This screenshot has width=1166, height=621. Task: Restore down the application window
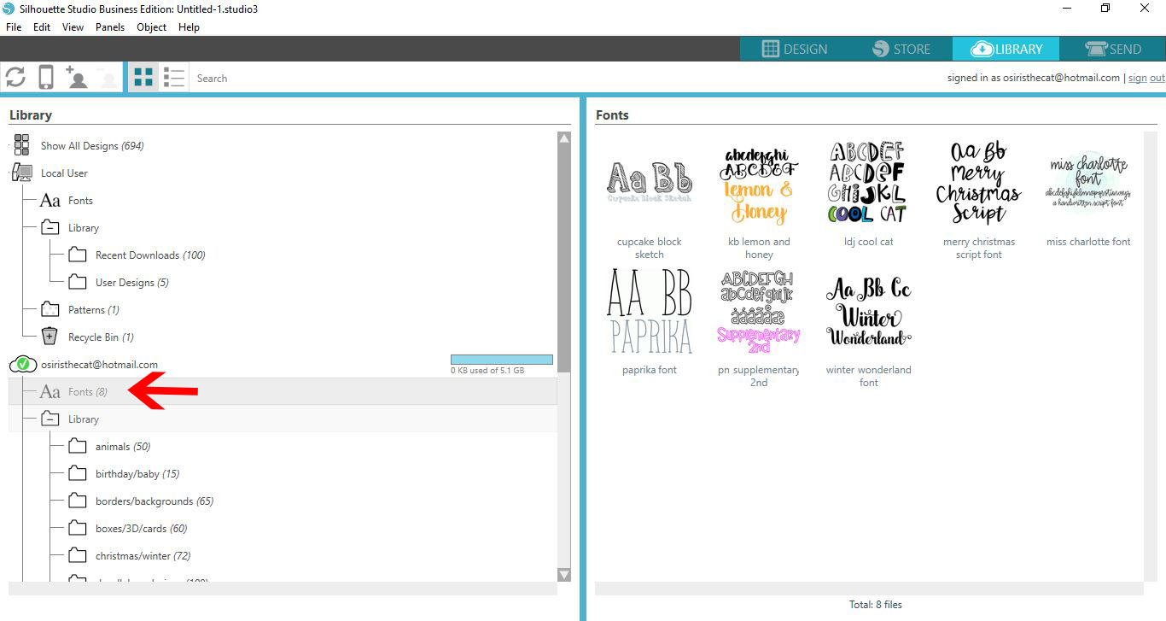(1105, 9)
